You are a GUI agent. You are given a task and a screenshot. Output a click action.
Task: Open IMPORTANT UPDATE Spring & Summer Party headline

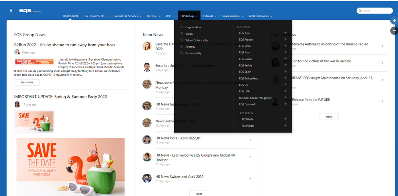coord(61,97)
